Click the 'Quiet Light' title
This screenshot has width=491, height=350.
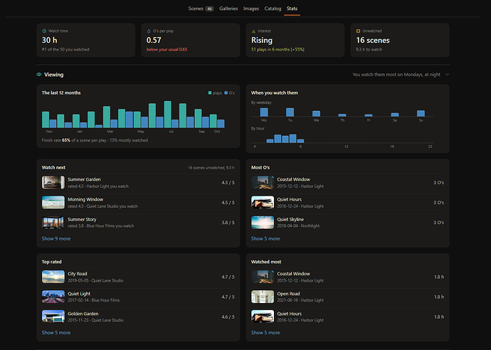point(79,294)
